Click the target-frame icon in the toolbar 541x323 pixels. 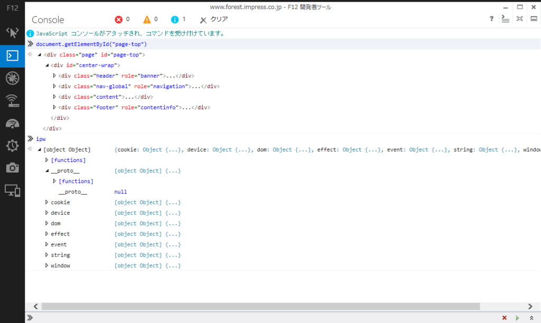[520, 18]
